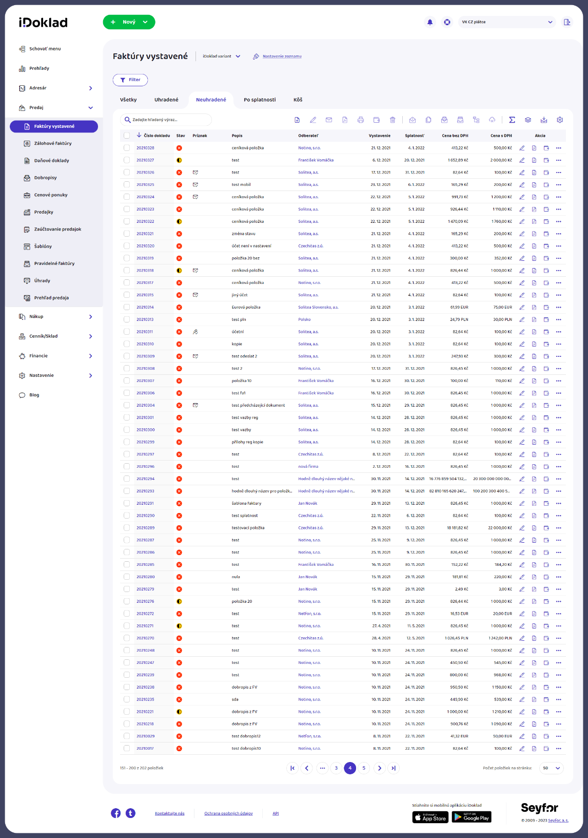Click the notifications bell icon
Image resolution: width=588 pixels, height=838 pixels.
pos(430,22)
